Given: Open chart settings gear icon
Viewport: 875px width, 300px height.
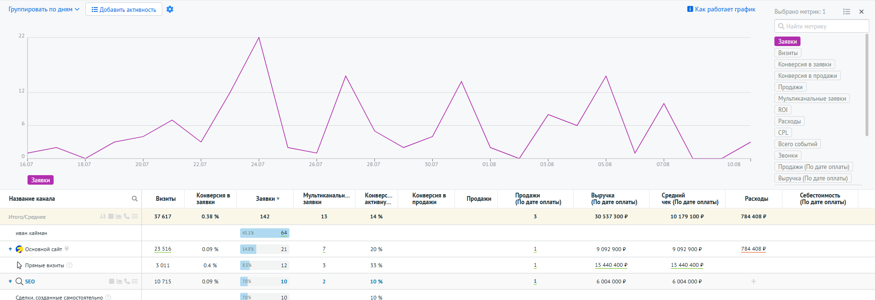Looking at the screenshot, I should [x=170, y=9].
